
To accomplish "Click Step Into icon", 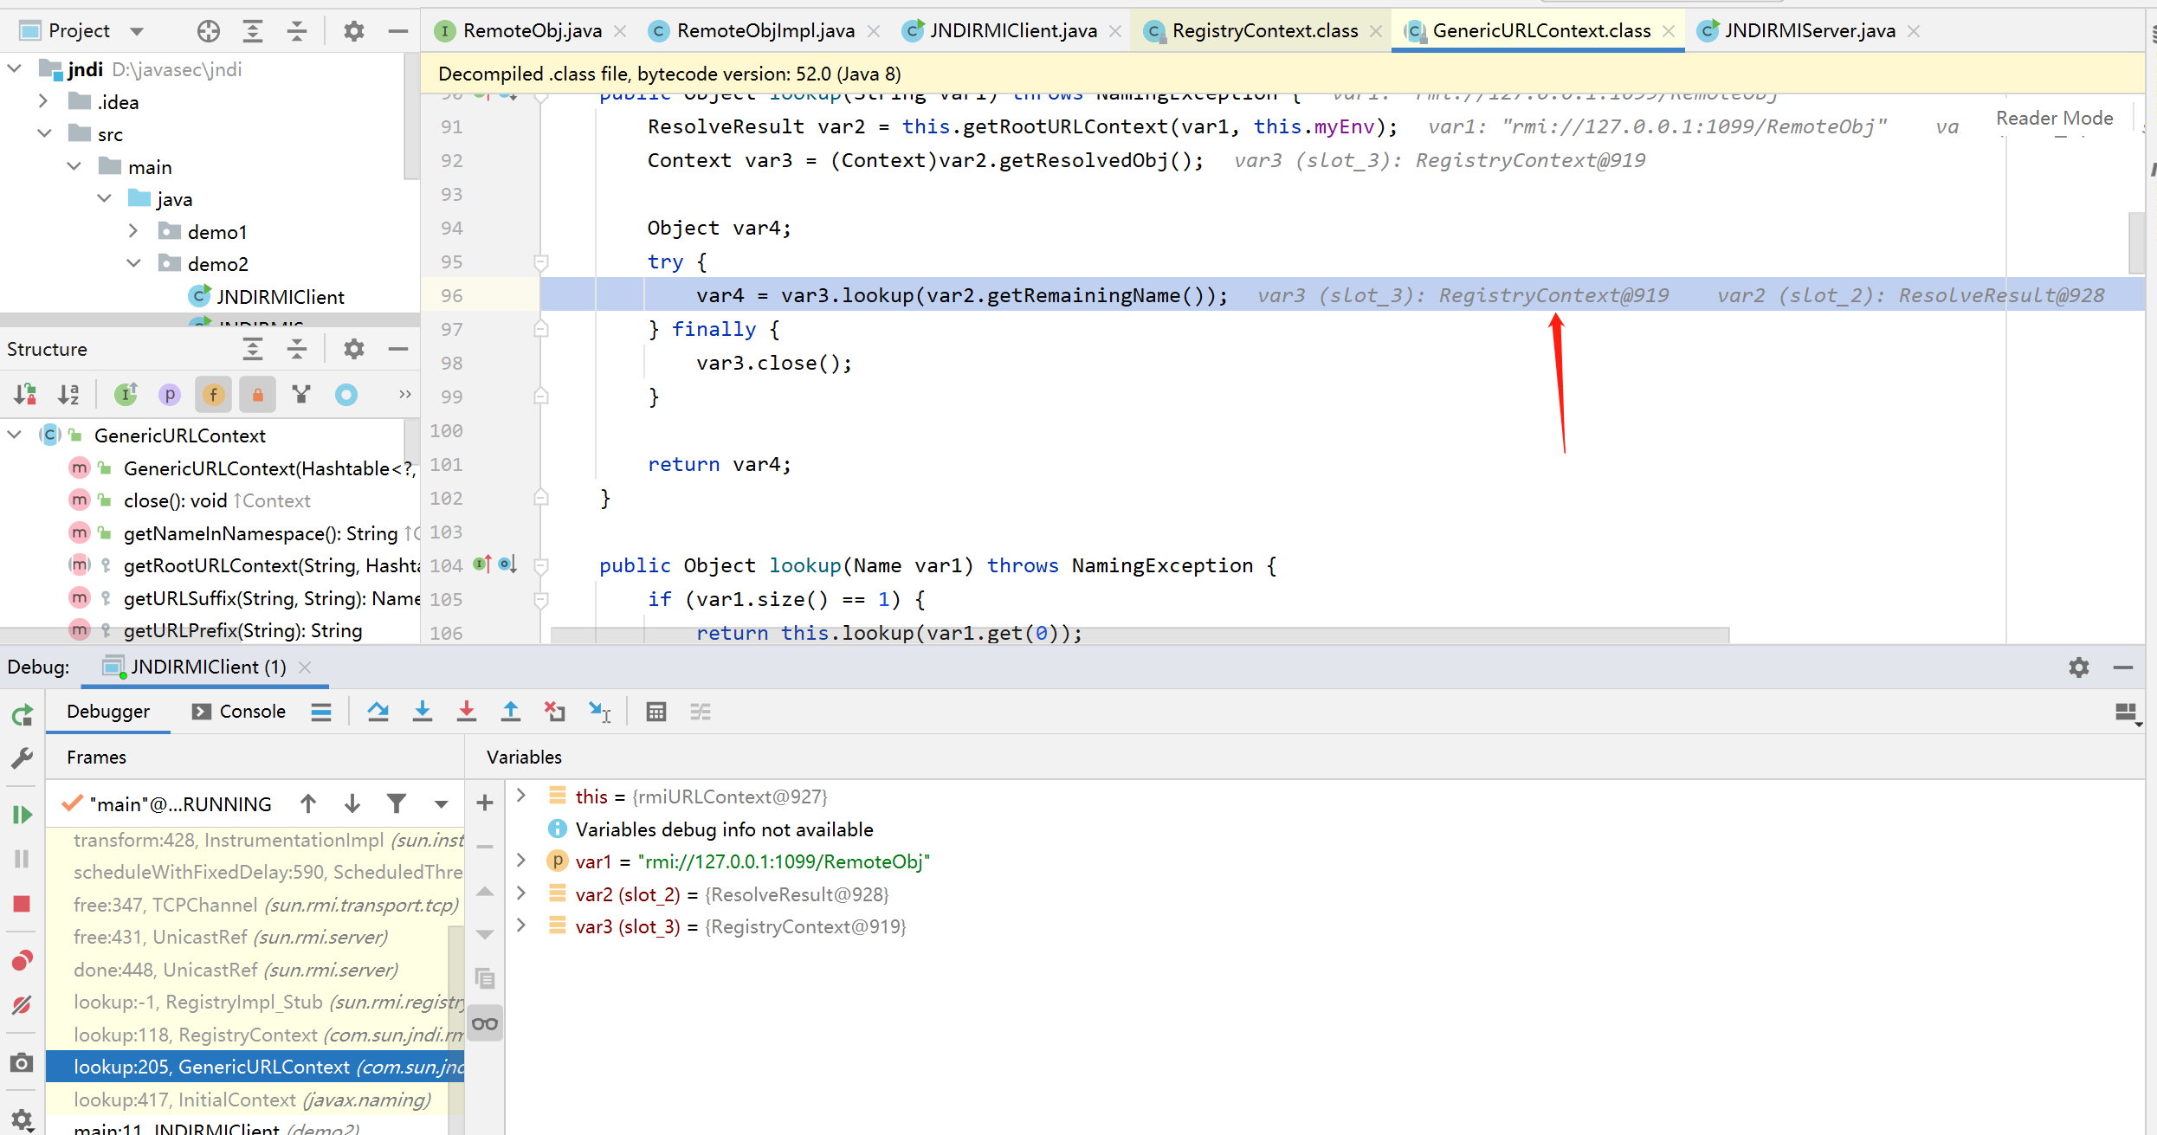I will (423, 712).
